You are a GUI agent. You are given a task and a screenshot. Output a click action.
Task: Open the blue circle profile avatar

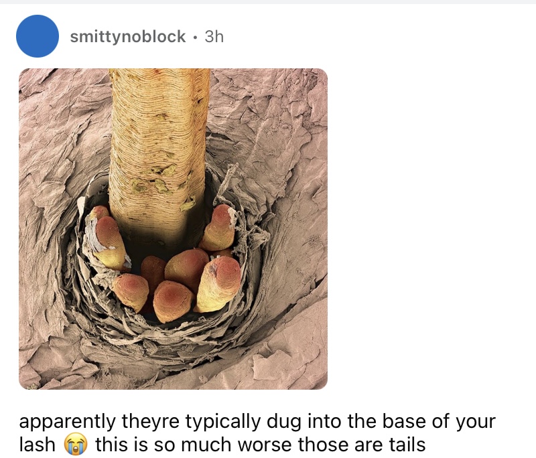[x=38, y=36]
